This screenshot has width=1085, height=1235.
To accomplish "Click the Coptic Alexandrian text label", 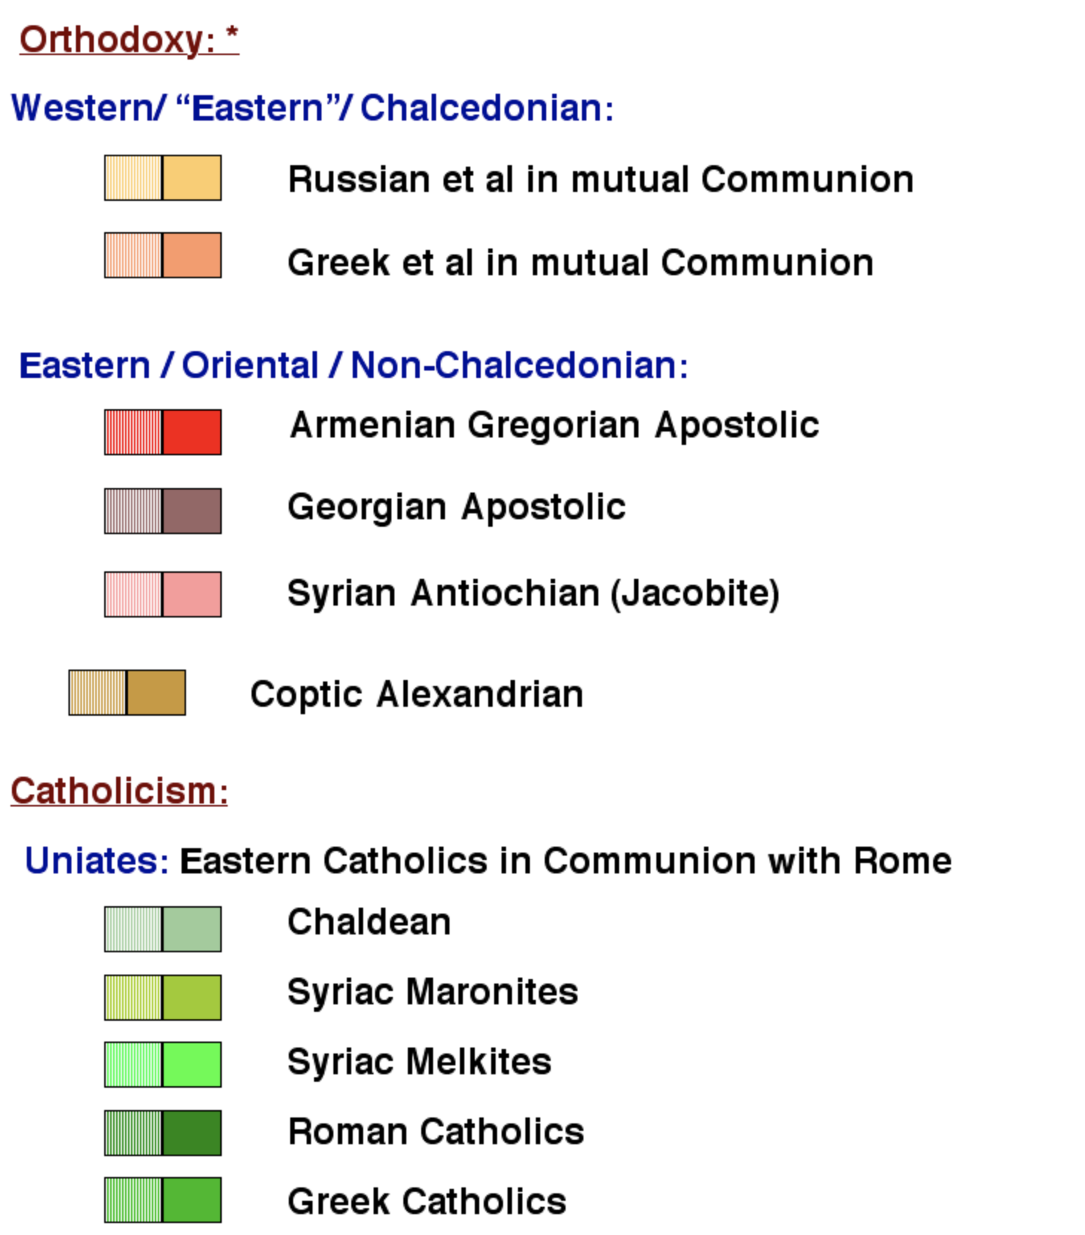I will click(417, 694).
